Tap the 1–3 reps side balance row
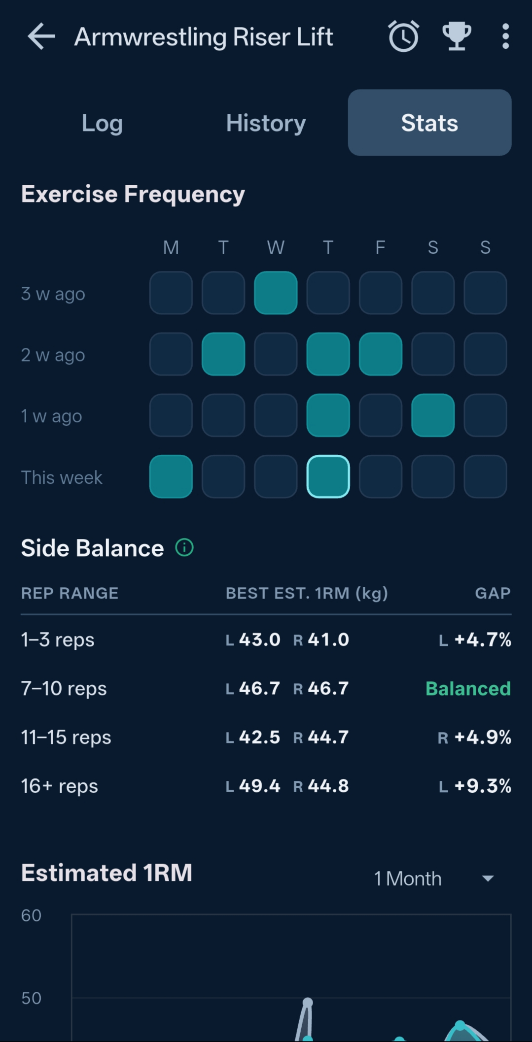The height and width of the screenshot is (1042, 532). (266, 639)
